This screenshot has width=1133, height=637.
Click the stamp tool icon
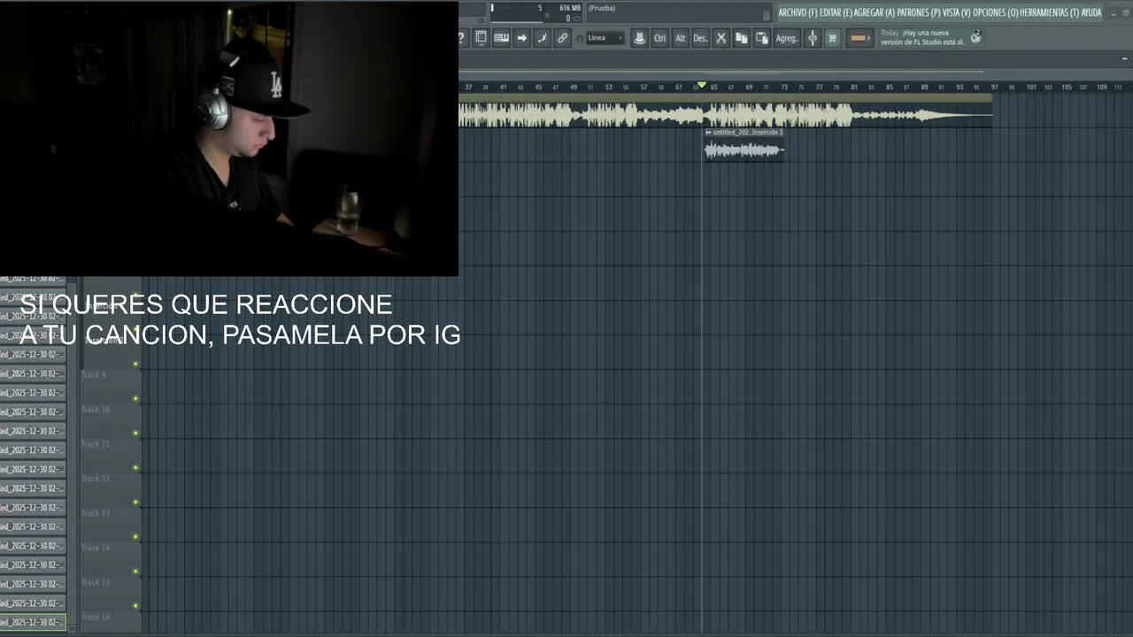click(639, 38)
